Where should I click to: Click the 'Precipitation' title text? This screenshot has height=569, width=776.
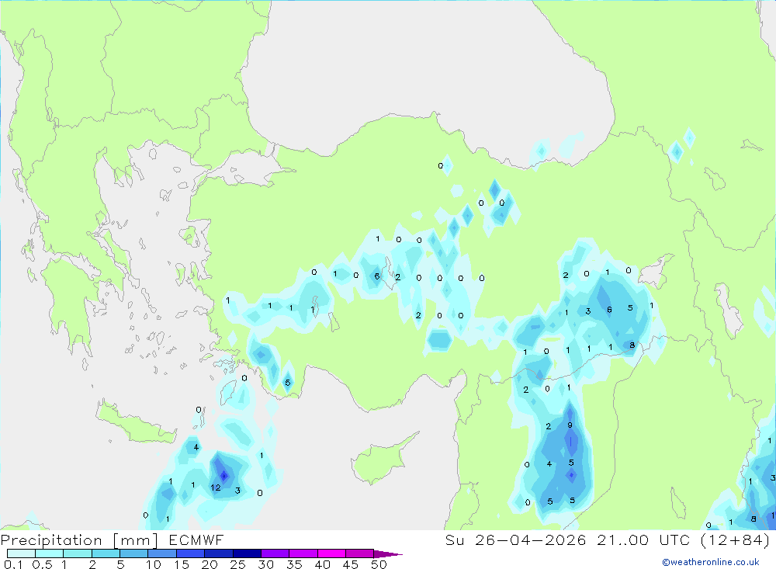coord(51,540)
